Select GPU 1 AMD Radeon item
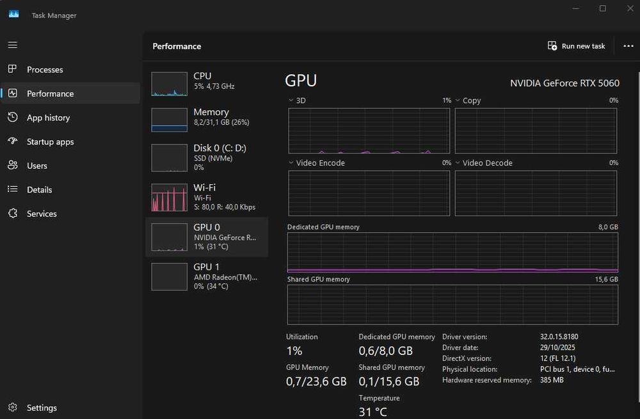 coord(207,276)
